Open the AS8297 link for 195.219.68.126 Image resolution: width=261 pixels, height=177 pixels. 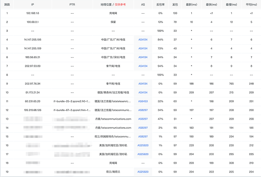(143, 110)
